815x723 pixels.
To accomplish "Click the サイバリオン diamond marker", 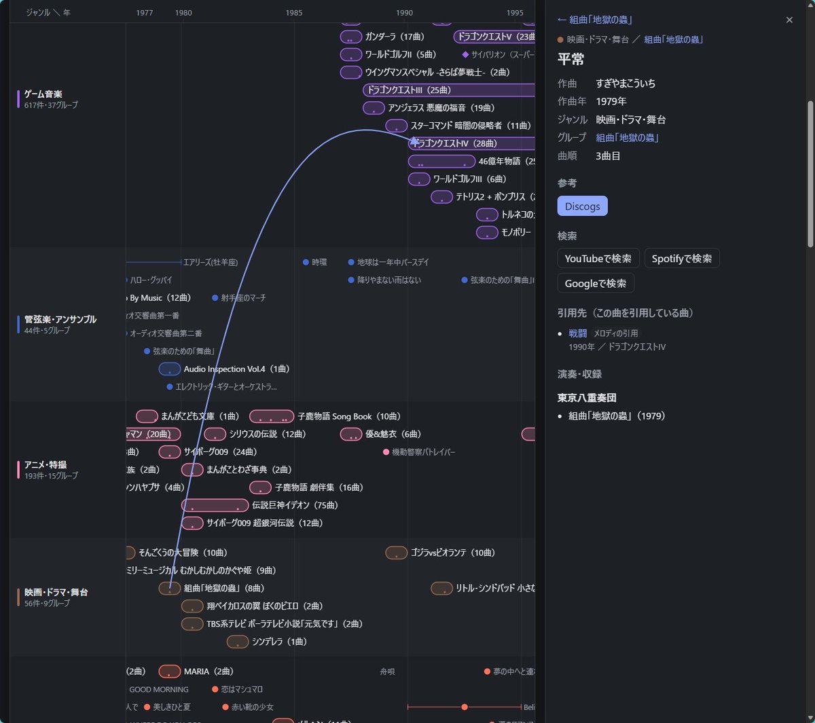I will [465, 54].
